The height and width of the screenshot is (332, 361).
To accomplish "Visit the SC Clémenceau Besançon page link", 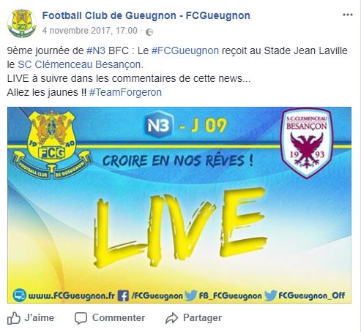I will [x=80, y=64].
